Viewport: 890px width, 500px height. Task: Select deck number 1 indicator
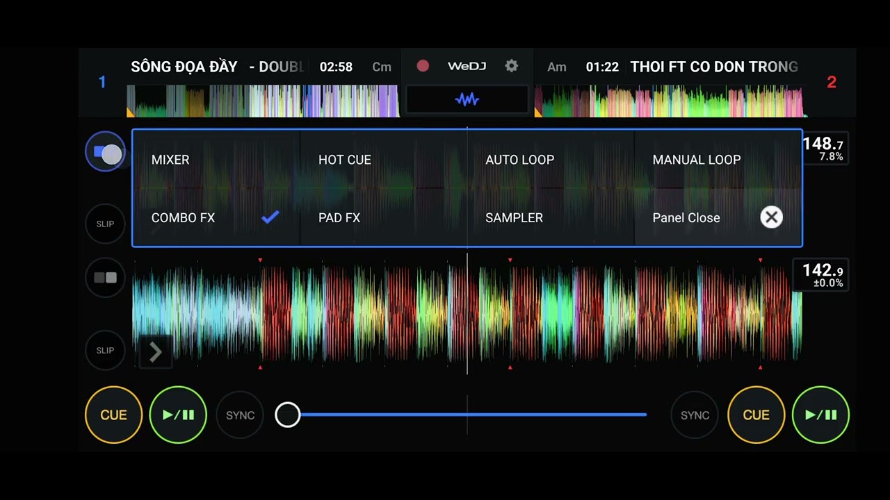(102, 82)
